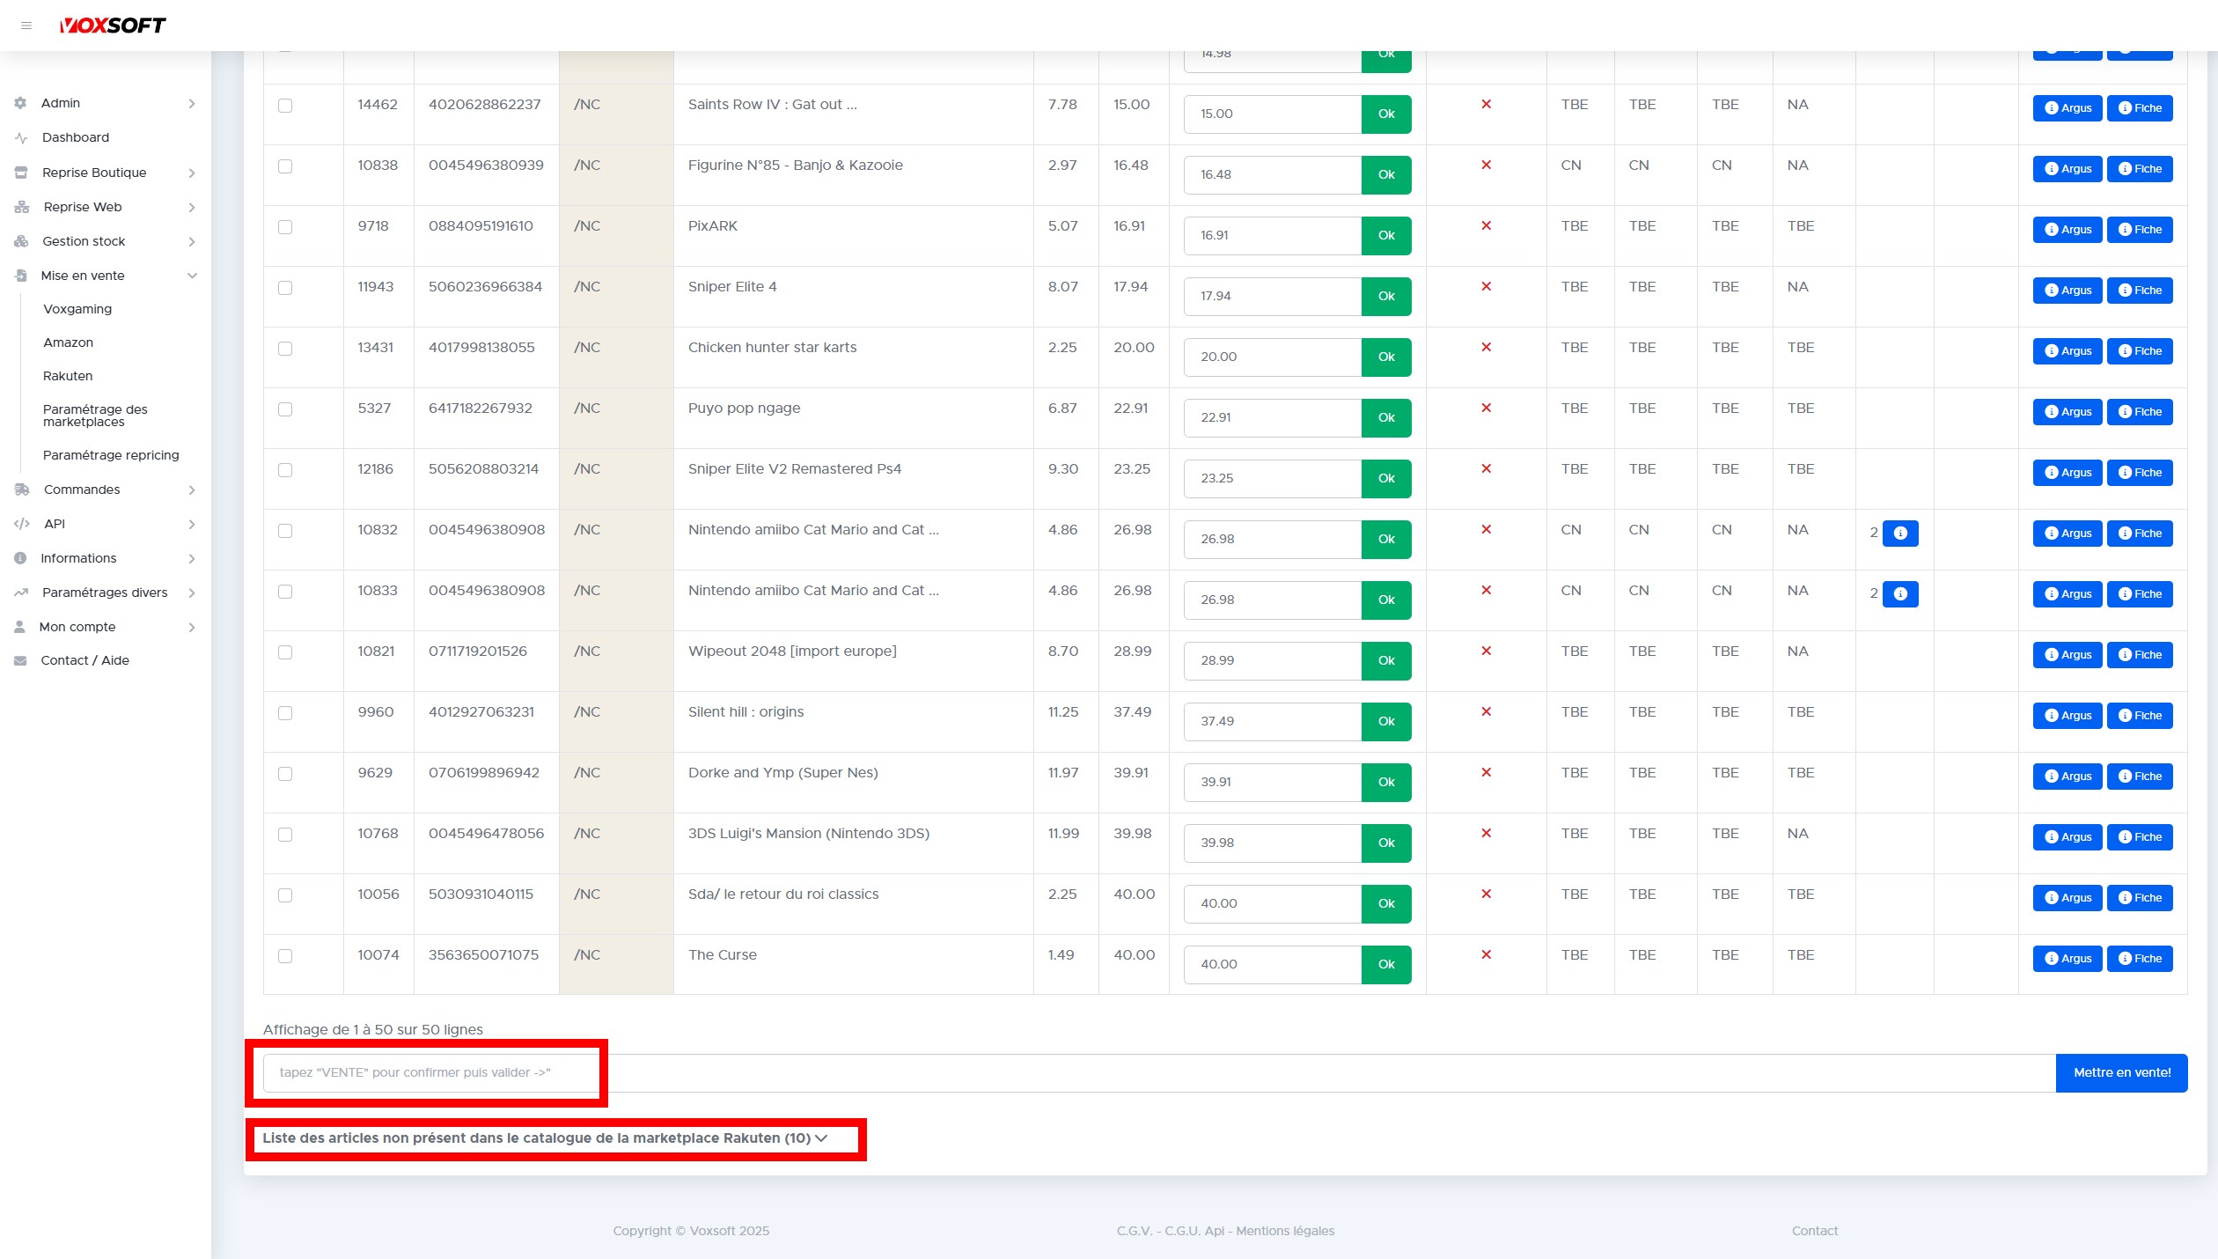Click the blue info icon in row 10833
This screenshot has width=2218, height=1259.
pyautogui.click(x=1900, y=594)
